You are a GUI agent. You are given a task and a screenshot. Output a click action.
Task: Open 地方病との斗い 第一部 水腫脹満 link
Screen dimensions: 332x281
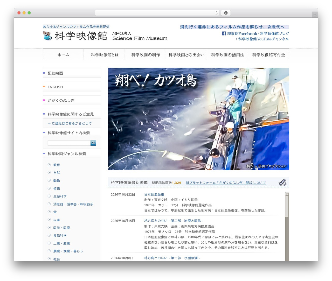point(172,258)
